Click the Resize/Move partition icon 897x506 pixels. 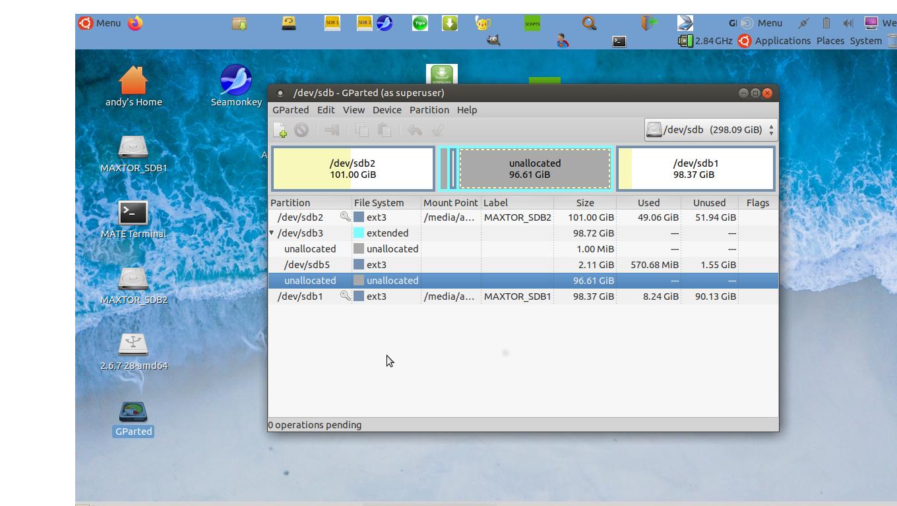(332, 130)
